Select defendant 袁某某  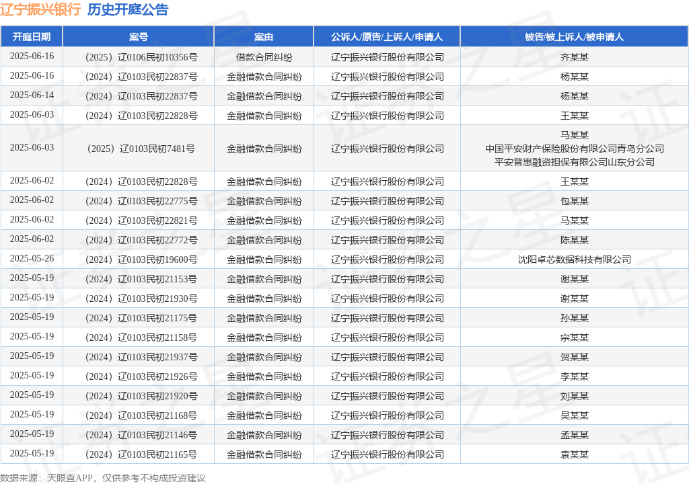coord(575,454)
